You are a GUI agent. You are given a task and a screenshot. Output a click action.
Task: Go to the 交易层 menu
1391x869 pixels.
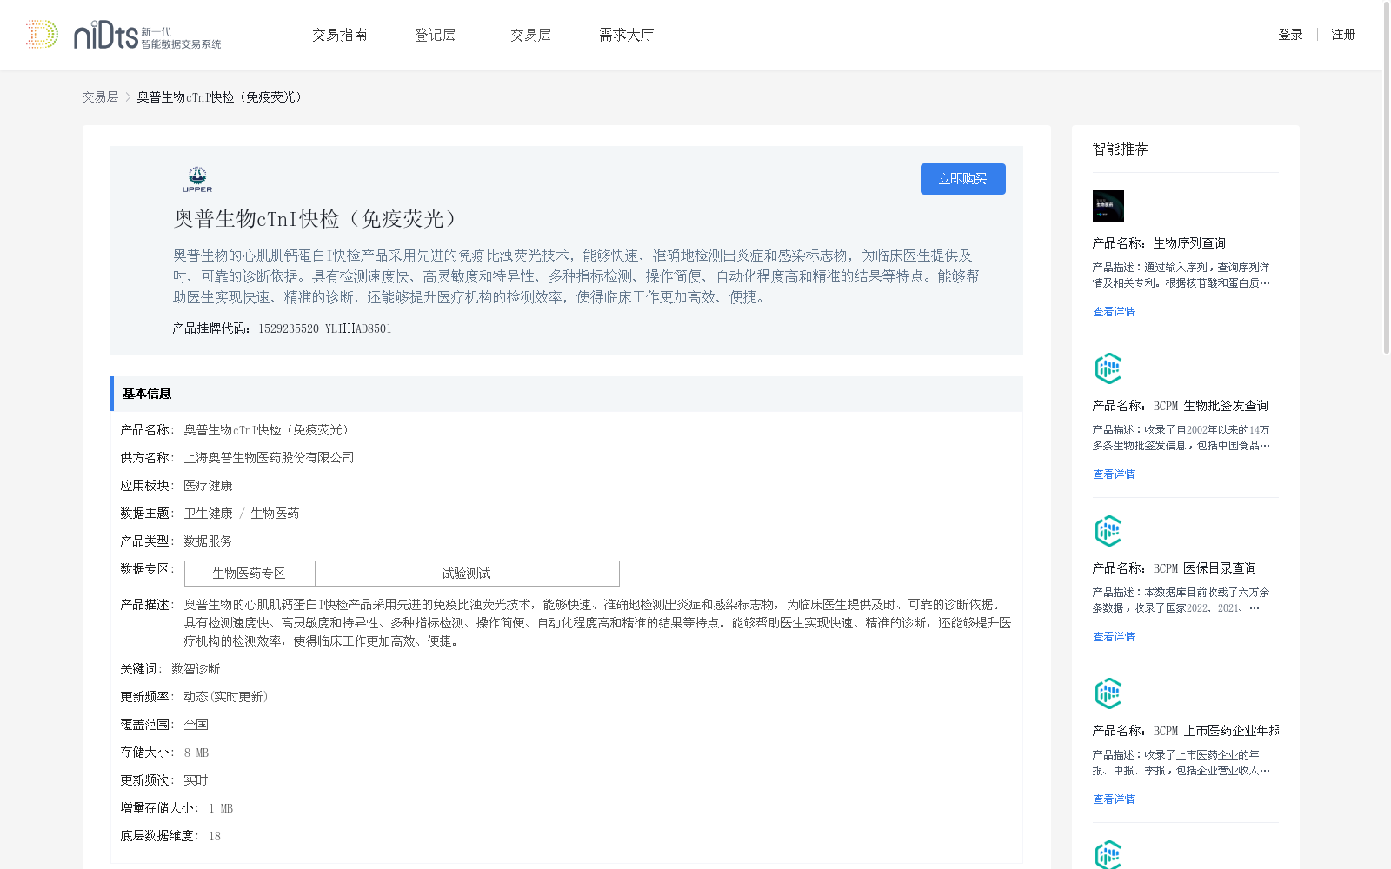pos(531,35)
